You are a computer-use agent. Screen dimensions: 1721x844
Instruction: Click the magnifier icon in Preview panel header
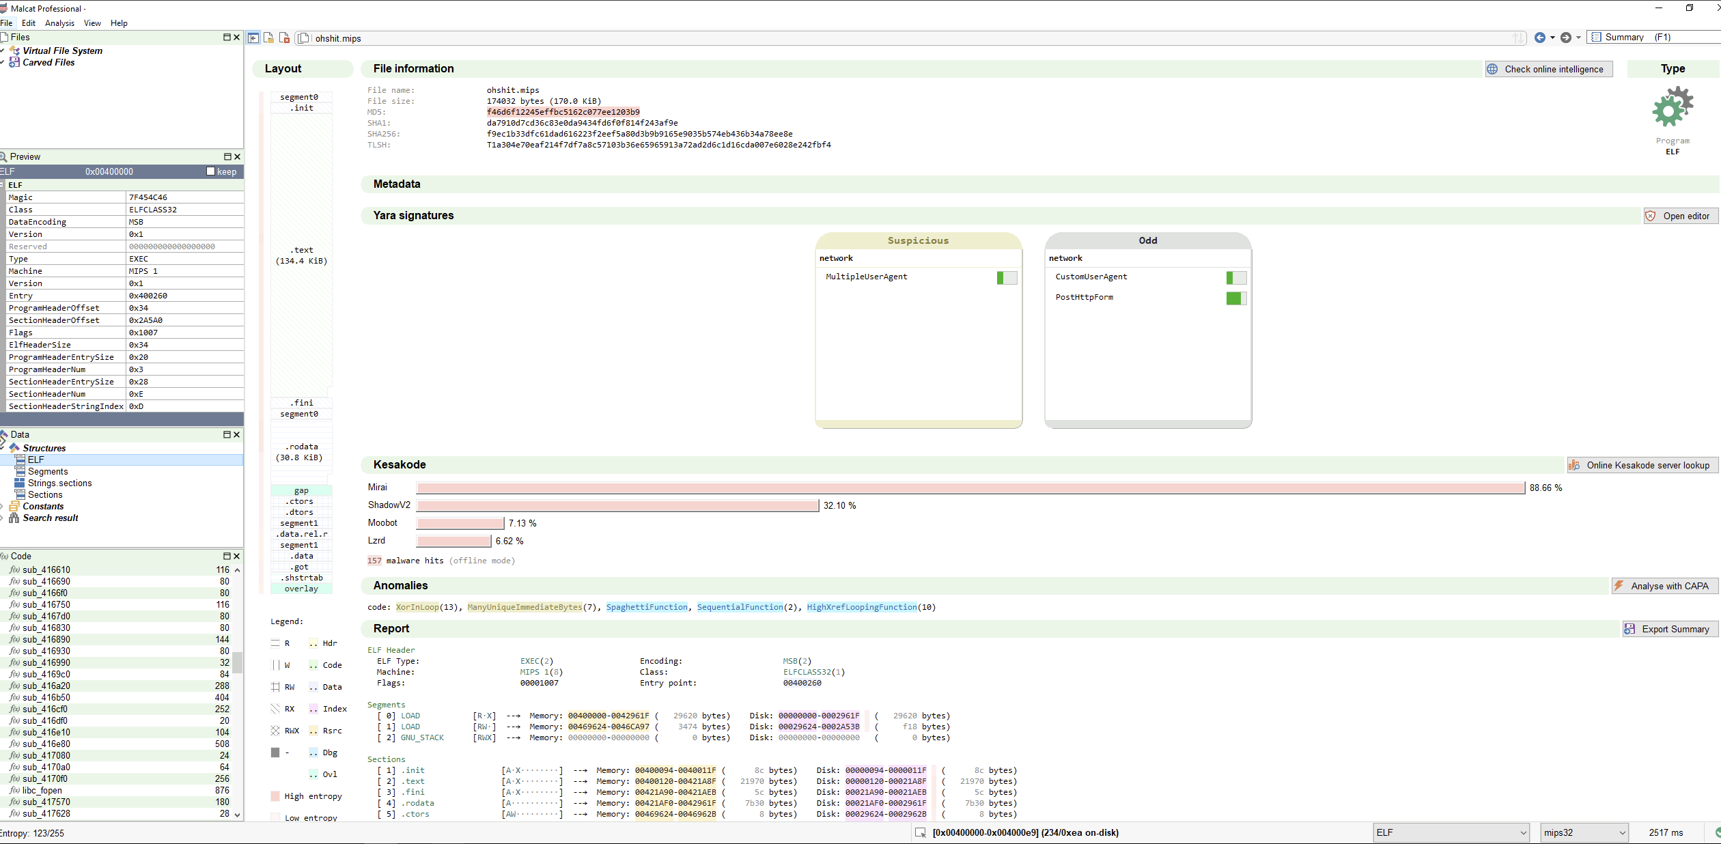click(3, 156)
